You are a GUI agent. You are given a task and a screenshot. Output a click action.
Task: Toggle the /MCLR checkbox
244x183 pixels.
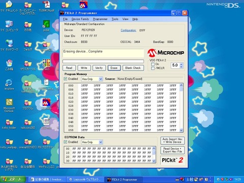point(153,68)
